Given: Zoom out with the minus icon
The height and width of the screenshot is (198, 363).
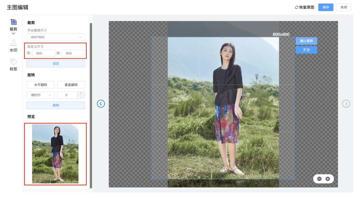Looking at the screenshot, I should click(319, 179).
